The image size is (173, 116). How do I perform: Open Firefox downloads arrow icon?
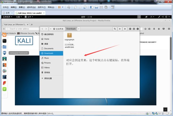(x=154, y=29)
